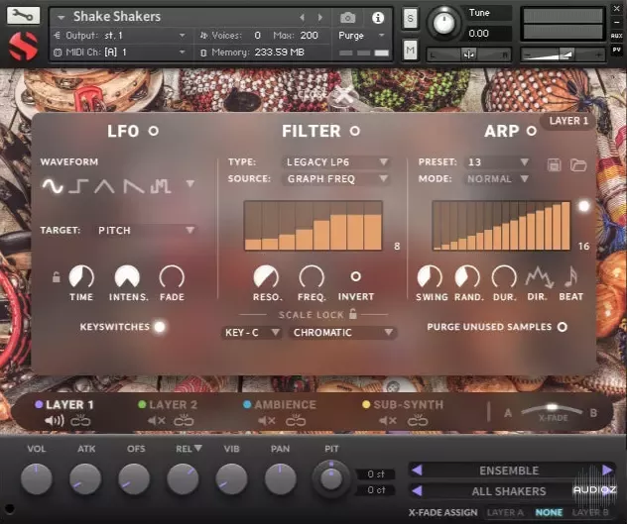Click the Ambience link icon

pos(296,421)
